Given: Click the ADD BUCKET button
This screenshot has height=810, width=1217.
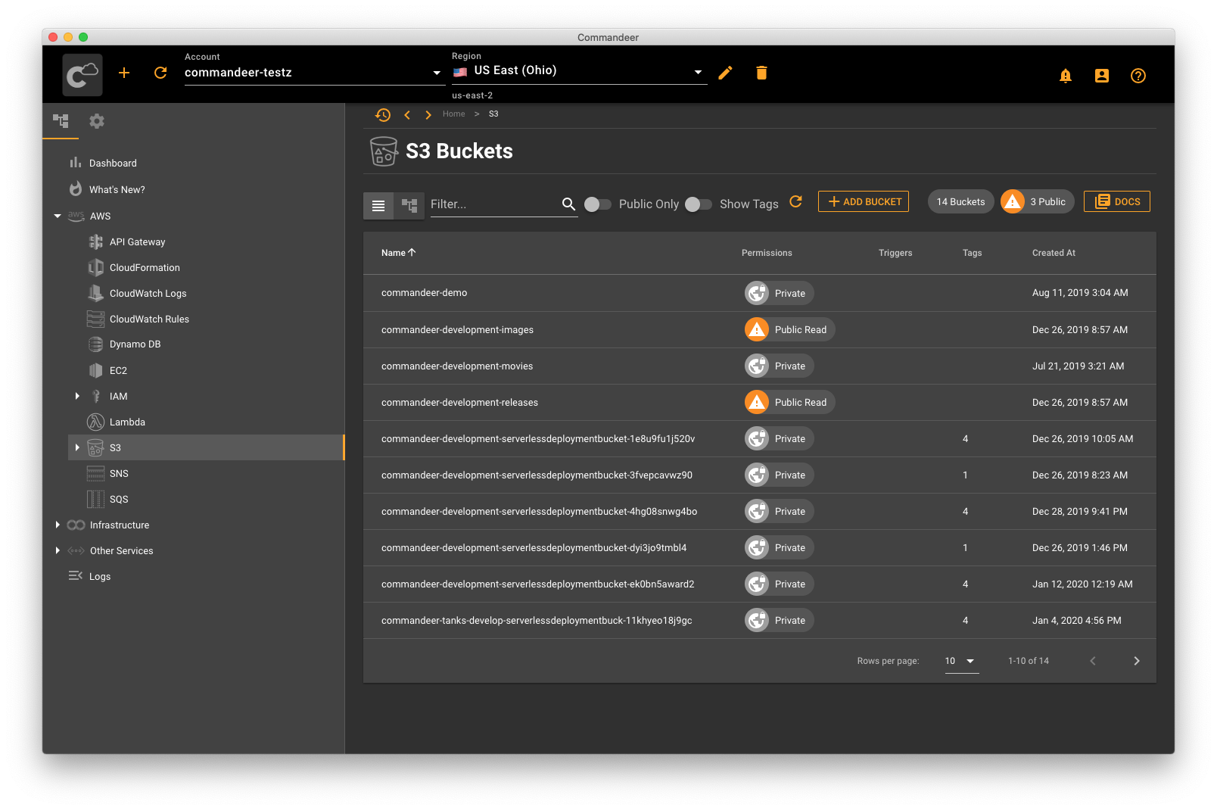Looking at the screenshot, I should pos(864,201).
